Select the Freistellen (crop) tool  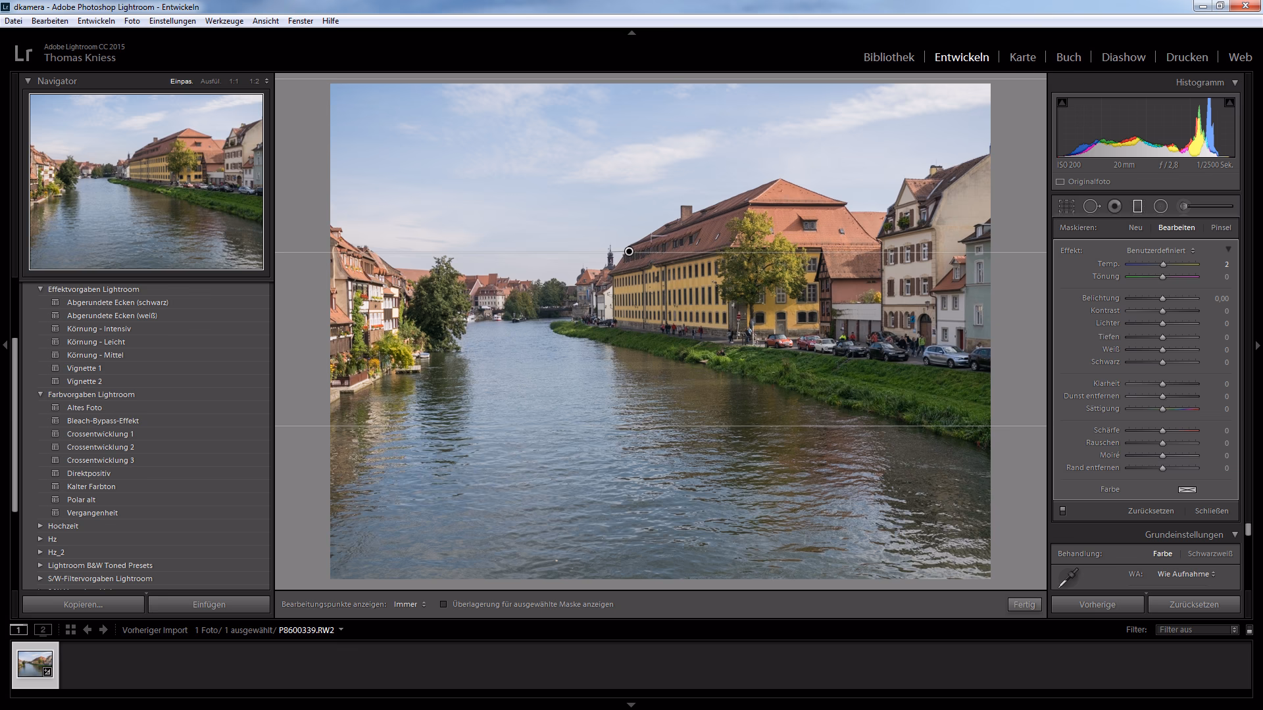pos(1066,206)
